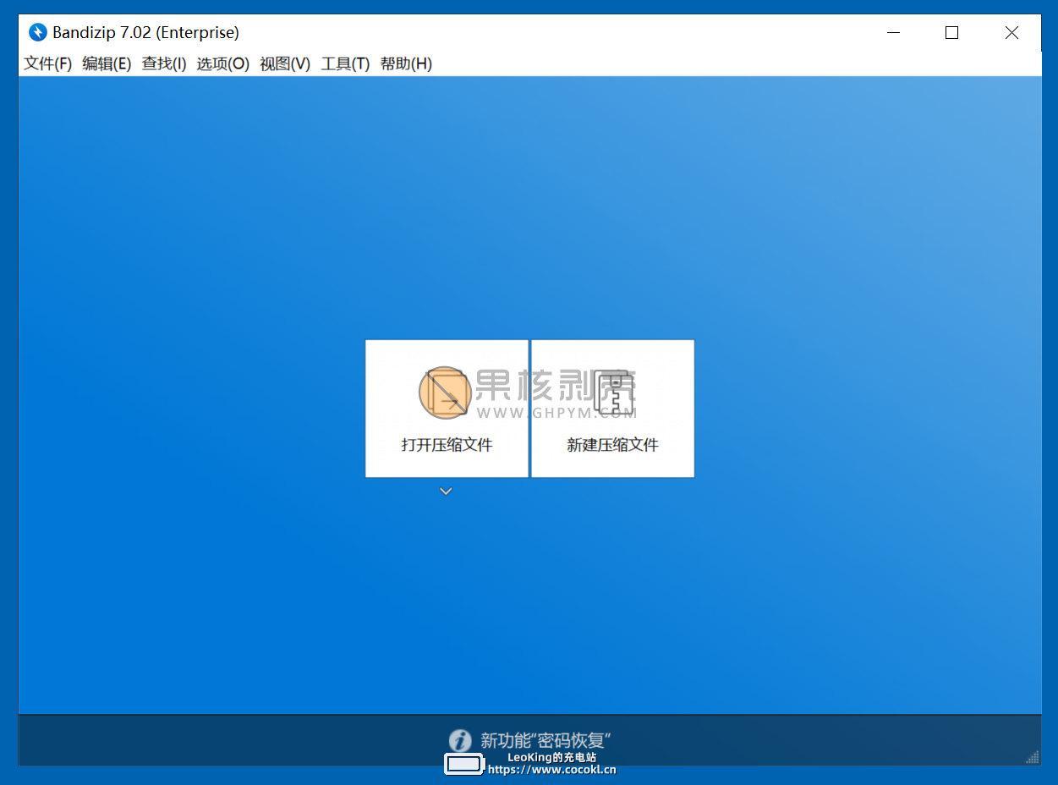1058x785 pixels.
Task: Click the Bandizip logo in title bar
Action: coord(38,32)
